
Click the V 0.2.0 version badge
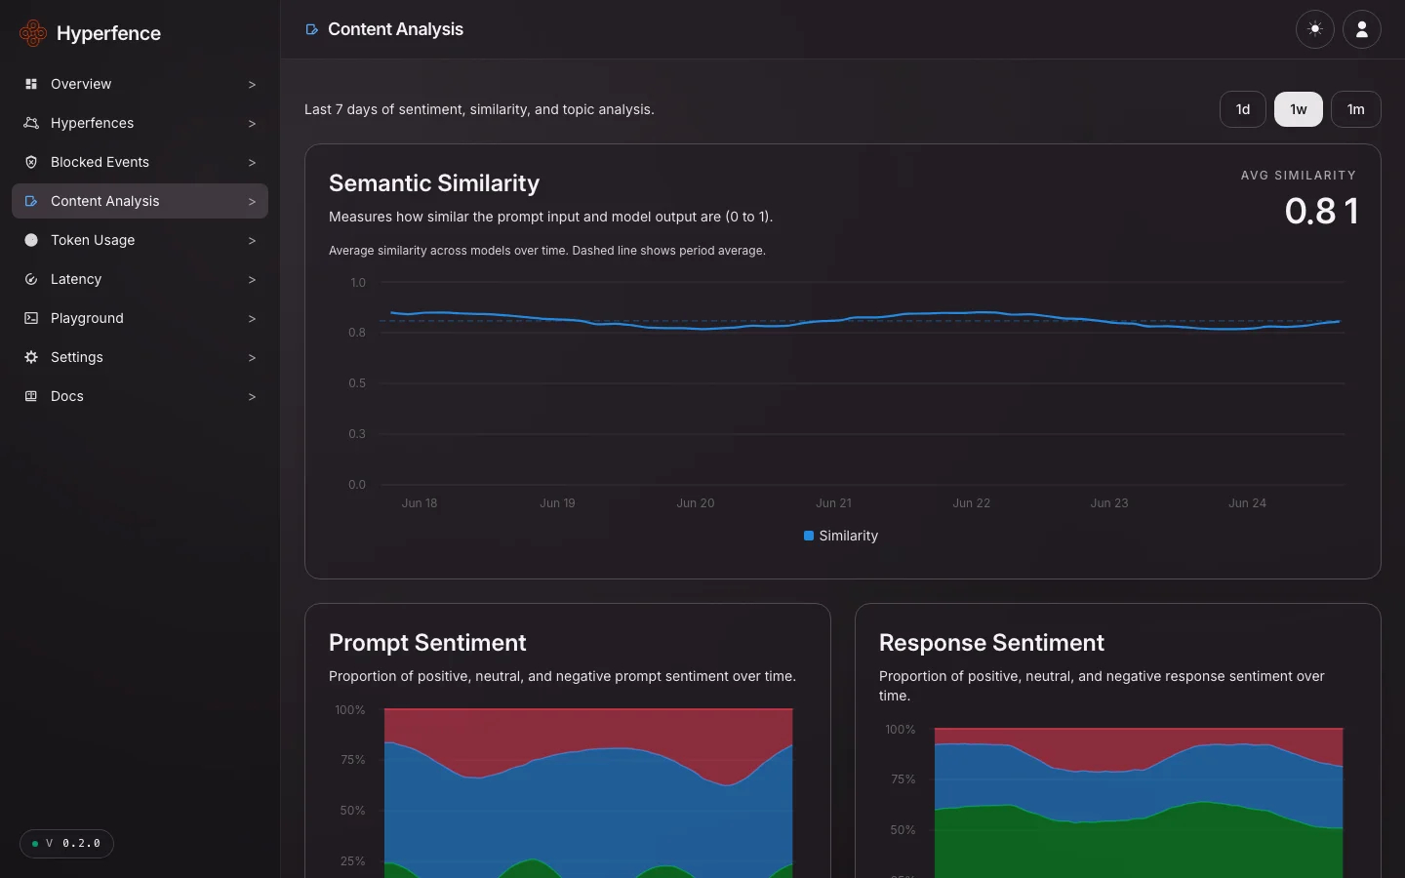pos(66,844)
